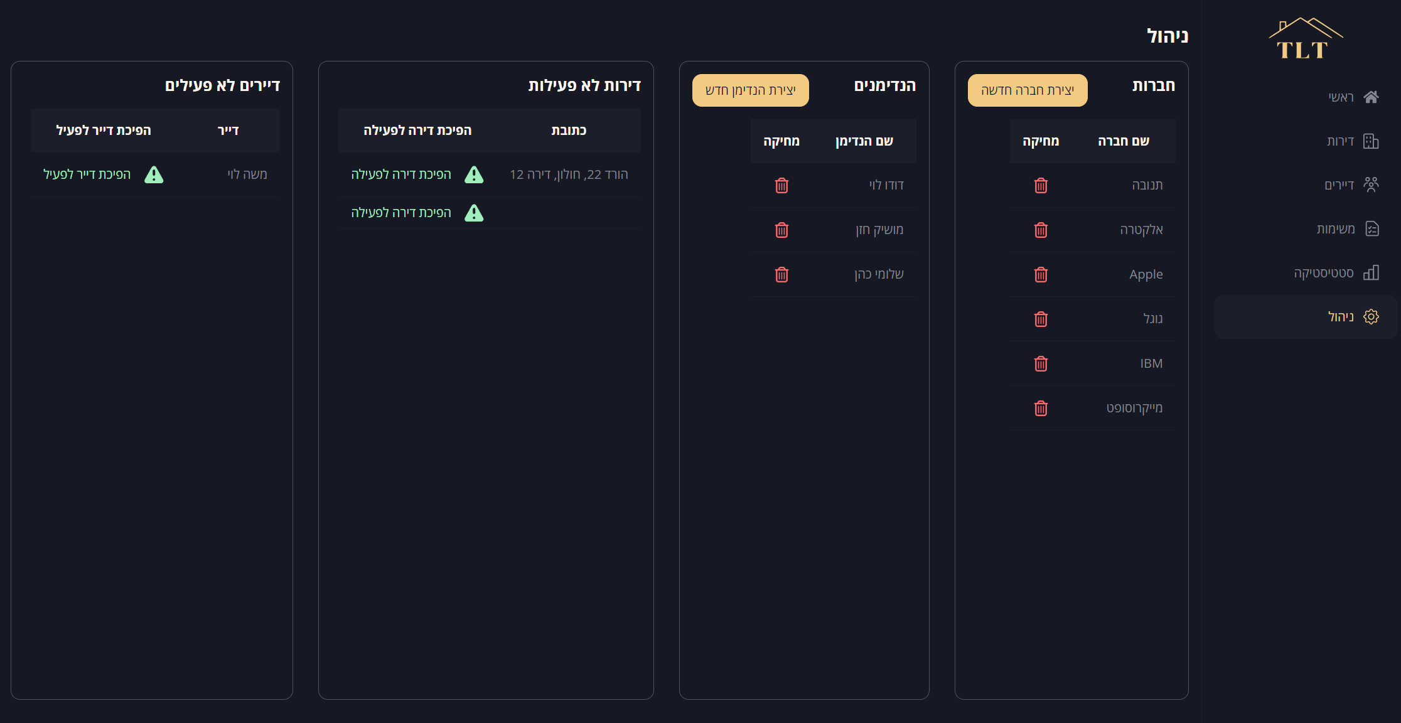Click the הנדימנים panel heading
The image size is (1401, 723).
(x=885, y=85)
